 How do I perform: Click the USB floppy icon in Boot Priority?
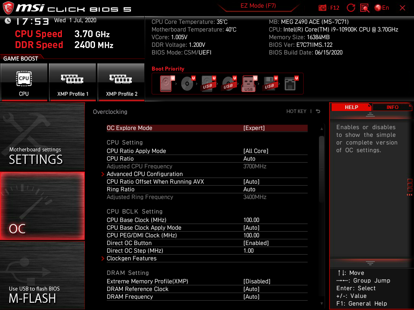tap(270, 84)
